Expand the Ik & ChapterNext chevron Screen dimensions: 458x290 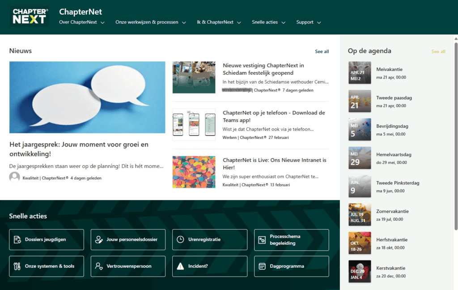(239, 22)
